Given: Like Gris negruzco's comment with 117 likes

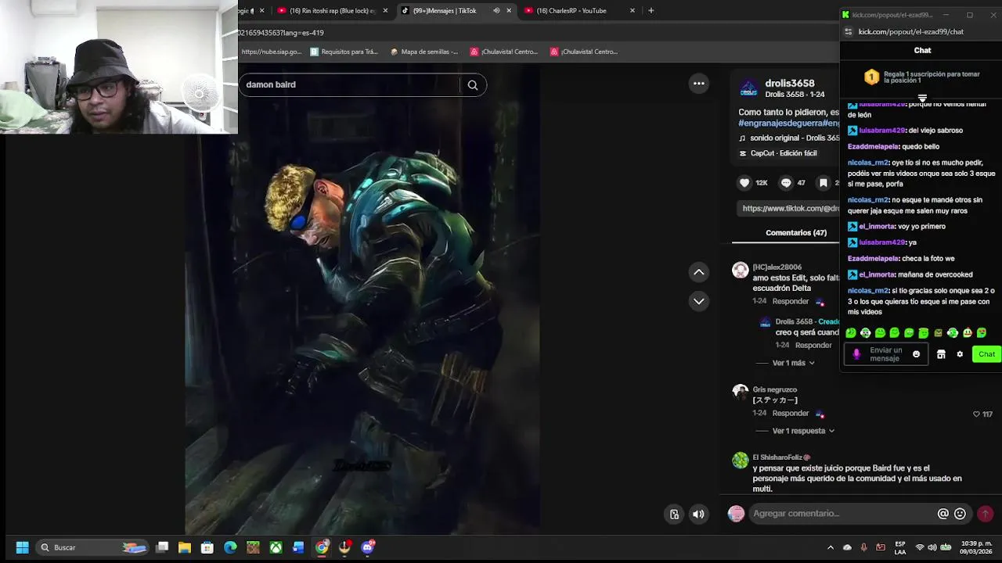Looking at the screenshot, I should pyautogui.click(x=976, y=414).
